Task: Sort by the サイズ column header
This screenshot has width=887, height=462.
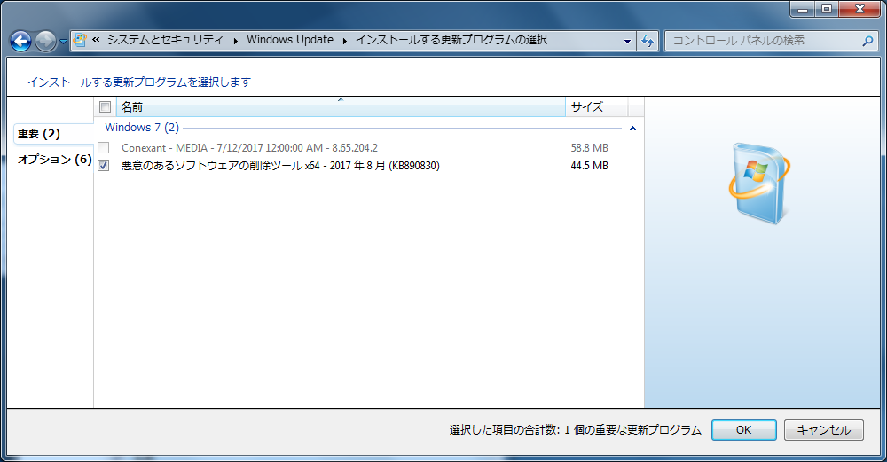Action: tap(595, 107)
